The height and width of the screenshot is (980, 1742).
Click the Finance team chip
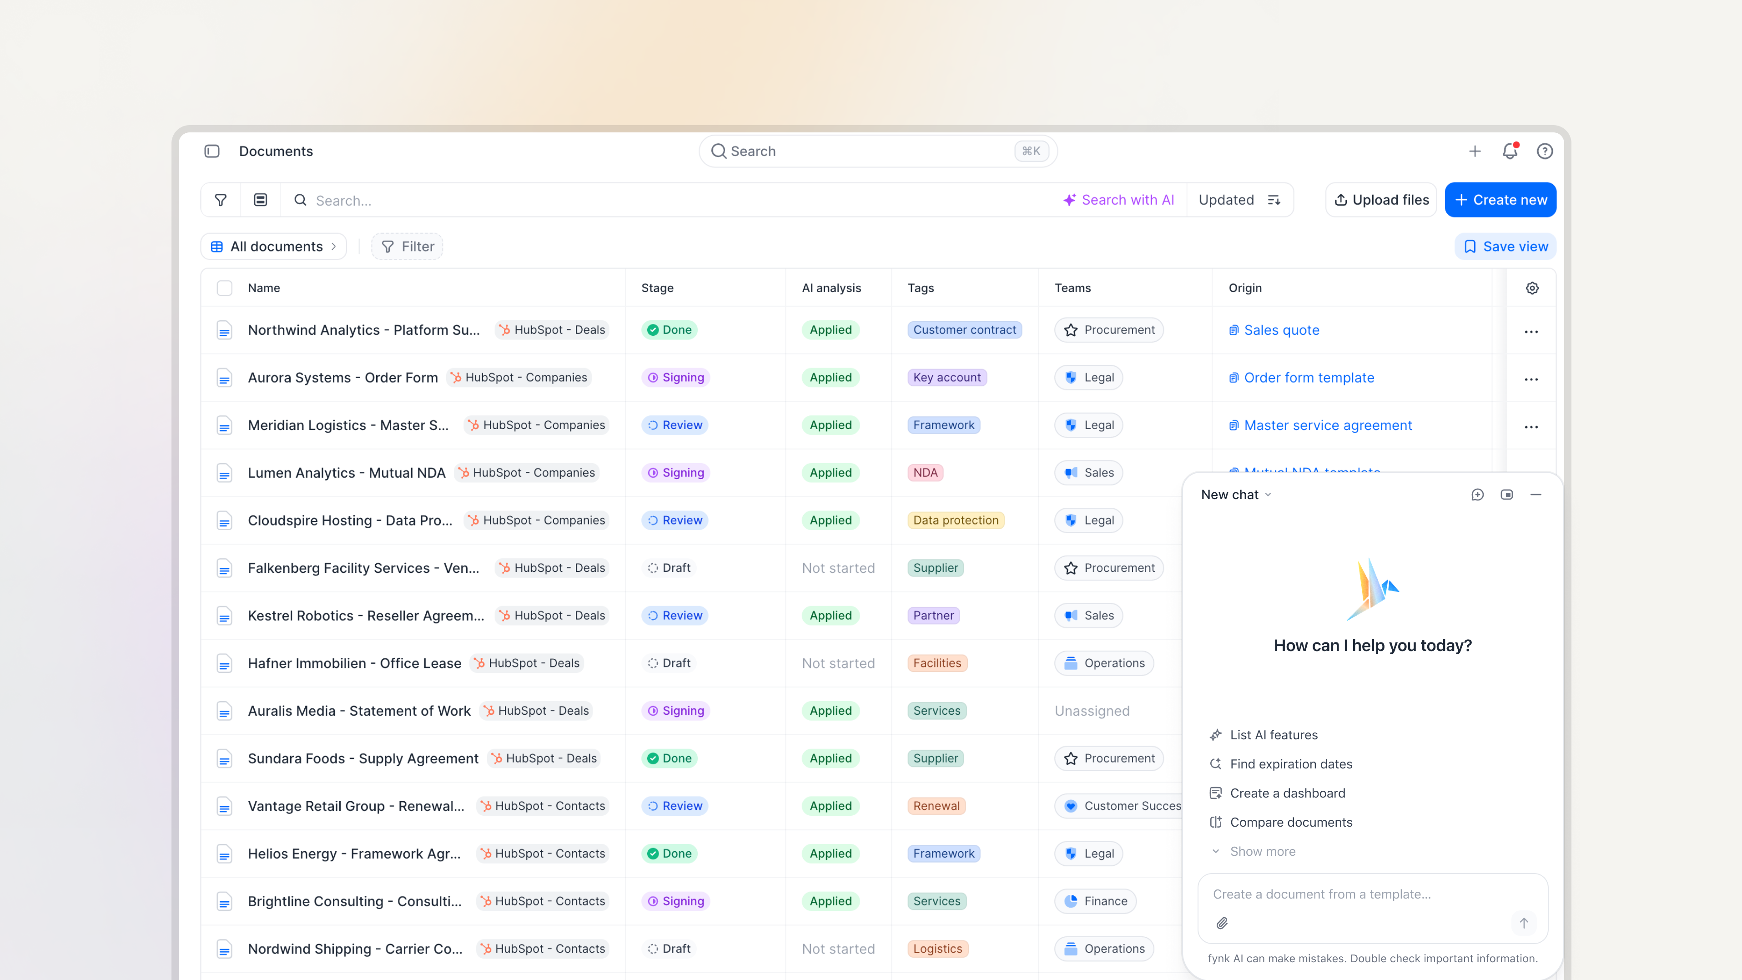click(1096, 902)
